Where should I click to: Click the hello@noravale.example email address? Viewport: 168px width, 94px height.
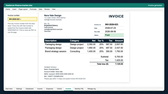(x=53, y=20)
